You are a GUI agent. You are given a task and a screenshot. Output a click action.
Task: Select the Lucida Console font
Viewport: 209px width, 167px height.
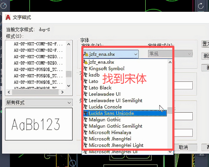coord(105,107)
